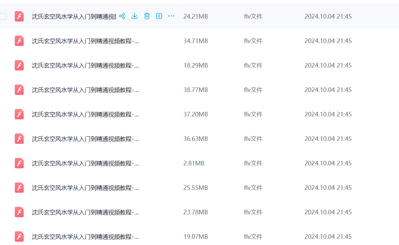The image size is (399, 245).
Task: Click the flv icon of the 24.21MB file
Action: tap(19, 16)
